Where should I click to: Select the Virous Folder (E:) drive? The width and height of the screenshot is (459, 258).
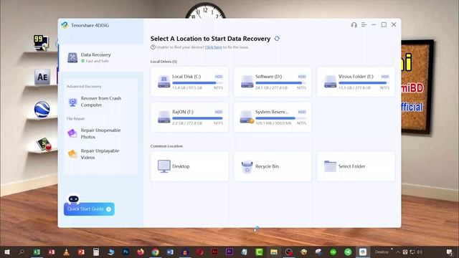tap(356, 82)
